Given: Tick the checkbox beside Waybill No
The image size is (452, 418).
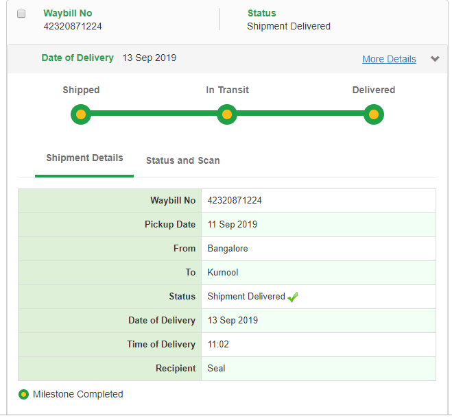Looking at the screenshot, I should (21, 14).
